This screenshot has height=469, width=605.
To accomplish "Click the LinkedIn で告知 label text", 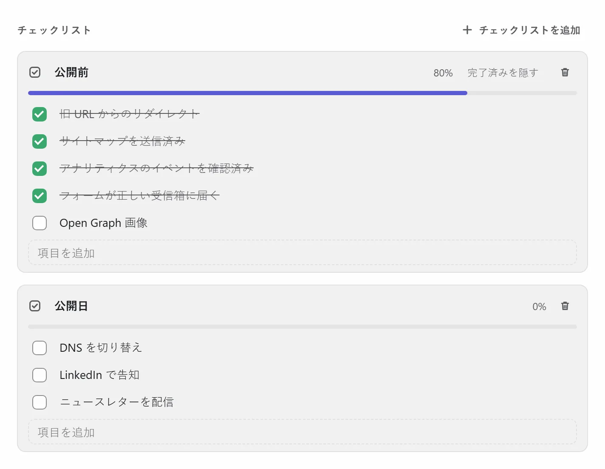I will coord(99,375).
